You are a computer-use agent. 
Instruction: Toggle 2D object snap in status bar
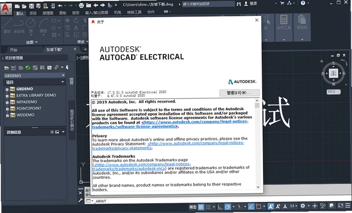click(x=258, y=206)
